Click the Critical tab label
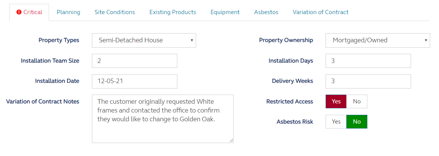The image size is (439, 156). pos(33,12)
